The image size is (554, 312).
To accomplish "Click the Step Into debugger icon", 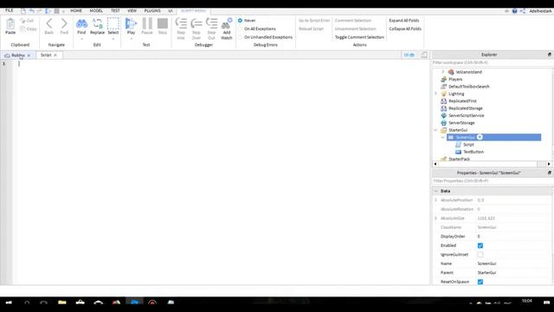I will tap(181, 23).
